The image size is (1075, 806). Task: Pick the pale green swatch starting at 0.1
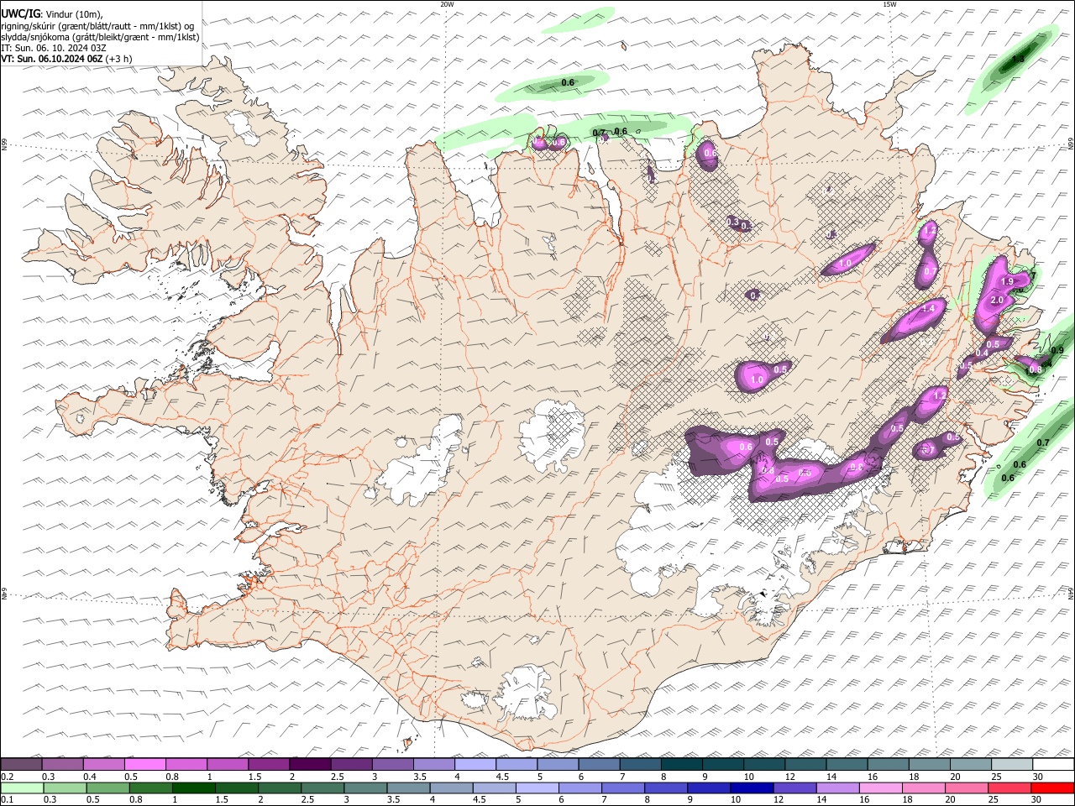tap(22, 788)
